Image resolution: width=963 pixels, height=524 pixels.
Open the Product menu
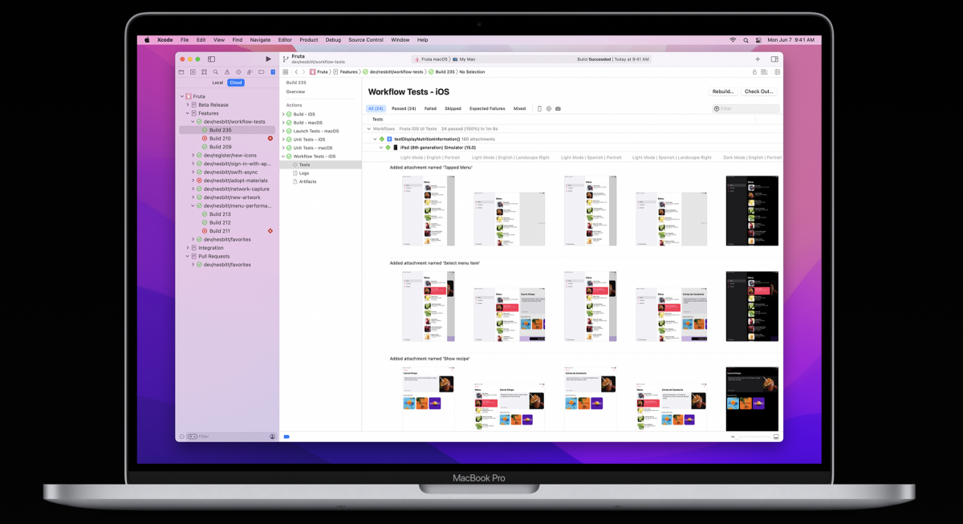click(309, 39)
